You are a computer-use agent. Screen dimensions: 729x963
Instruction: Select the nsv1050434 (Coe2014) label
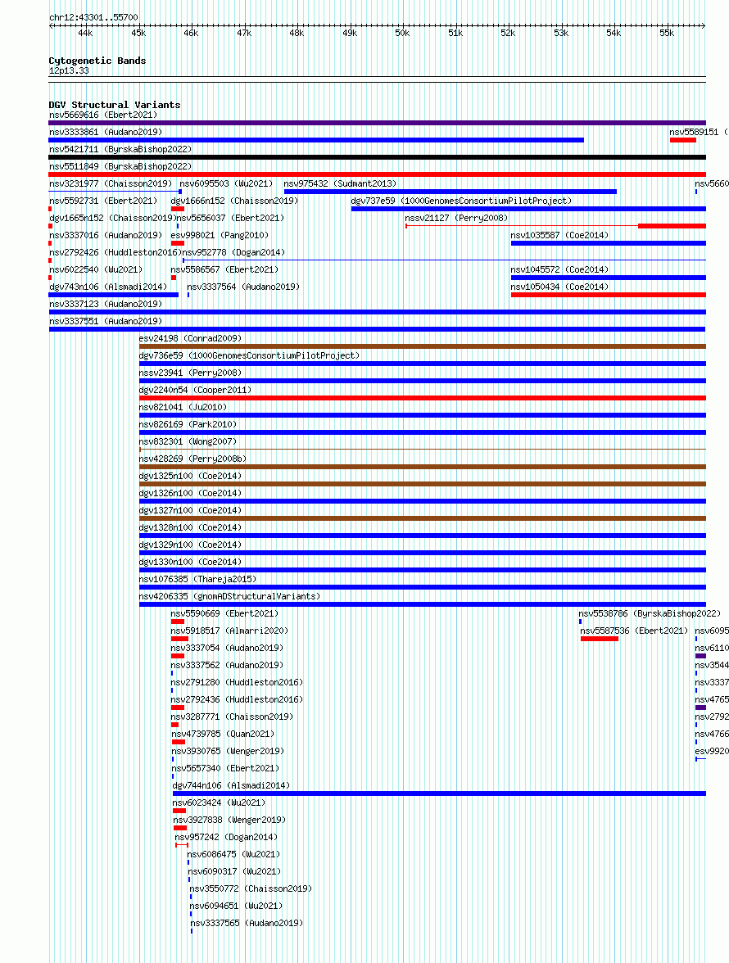(x=559, y=287)
